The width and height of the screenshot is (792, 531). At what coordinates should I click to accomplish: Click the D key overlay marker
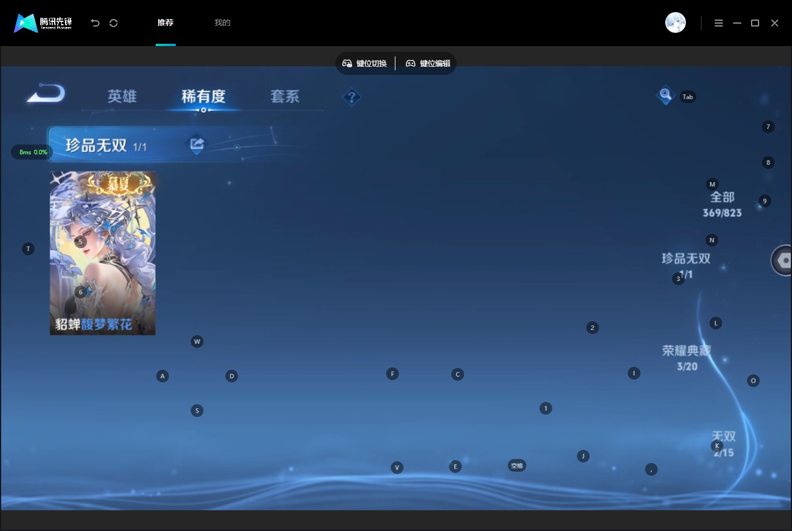tap(232, 376)
